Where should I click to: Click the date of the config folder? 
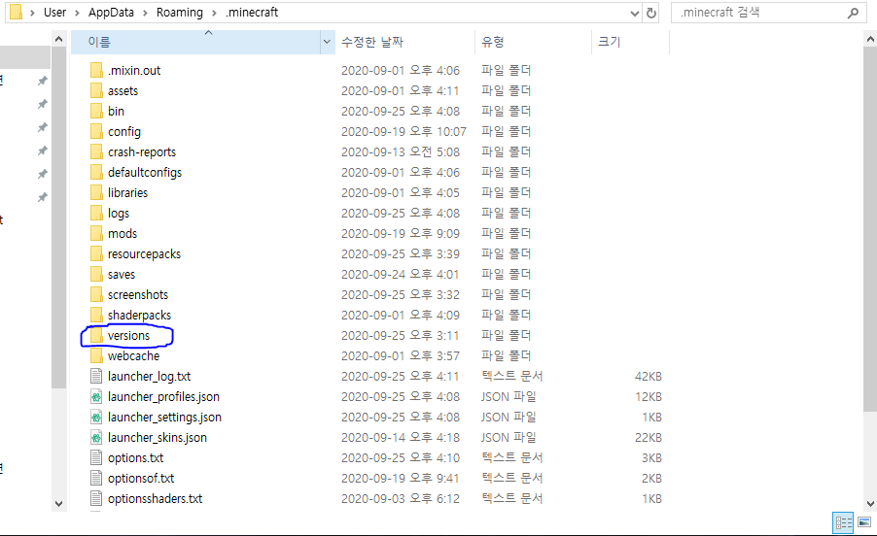403,131
